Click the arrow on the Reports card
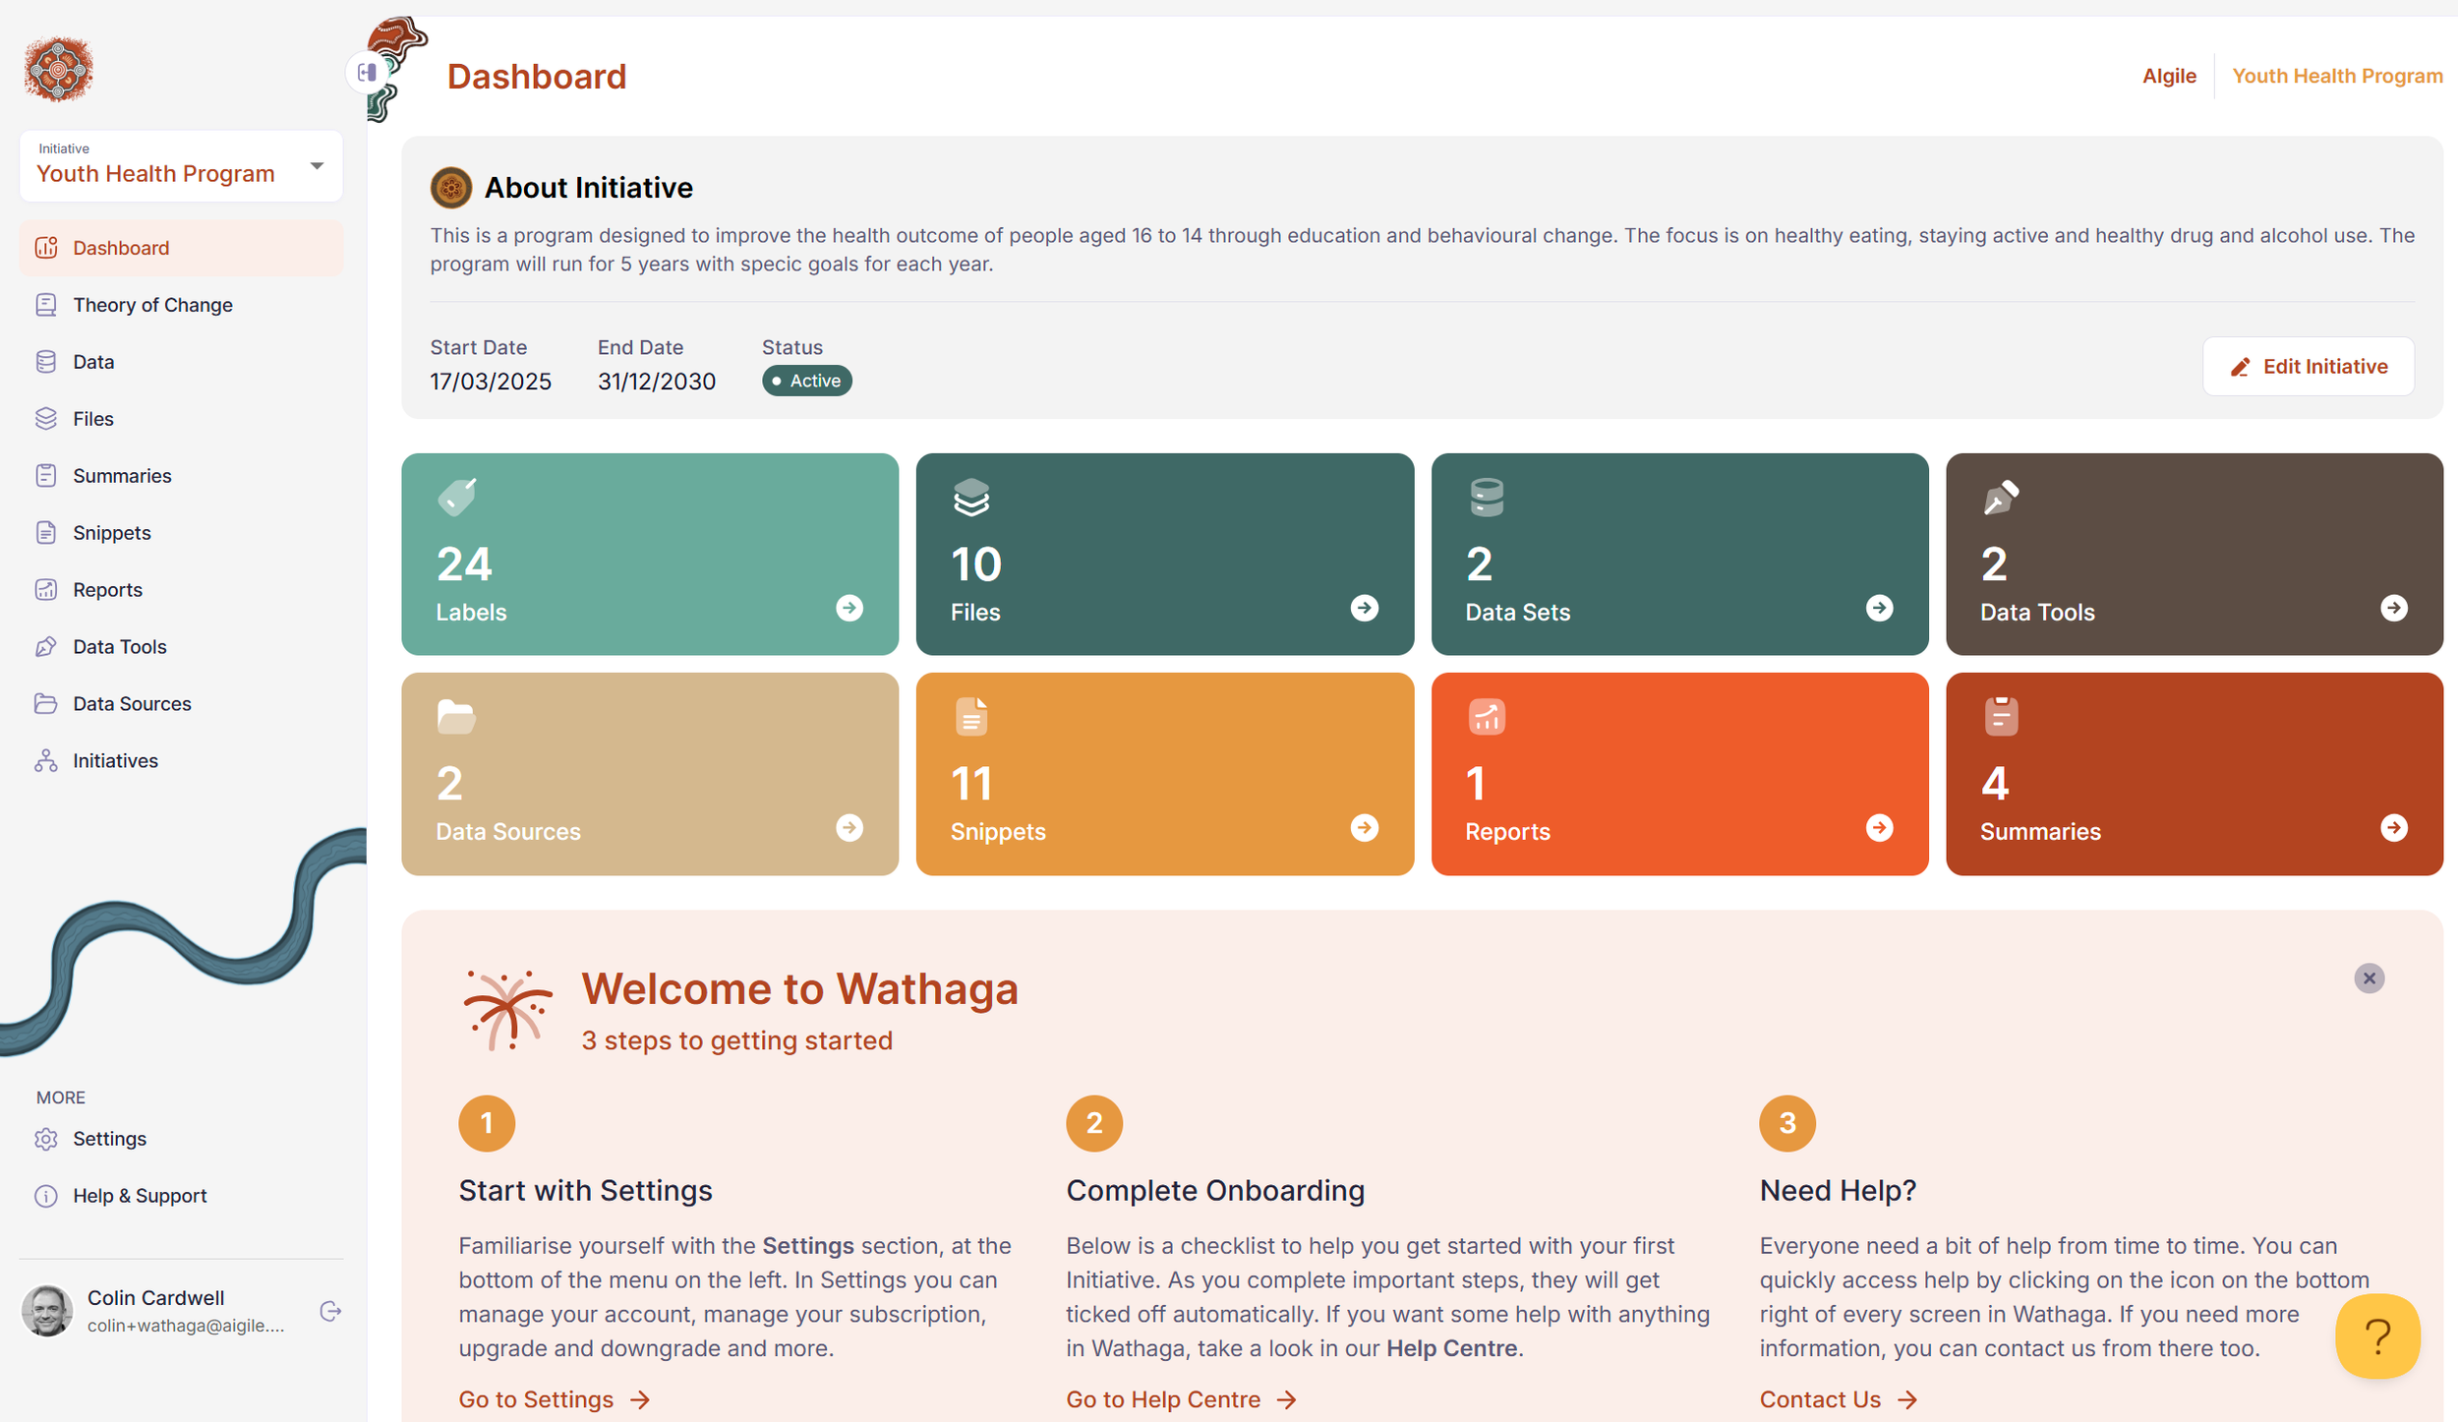The width and height of the screenshot is (2458, 1422). 1879,827
